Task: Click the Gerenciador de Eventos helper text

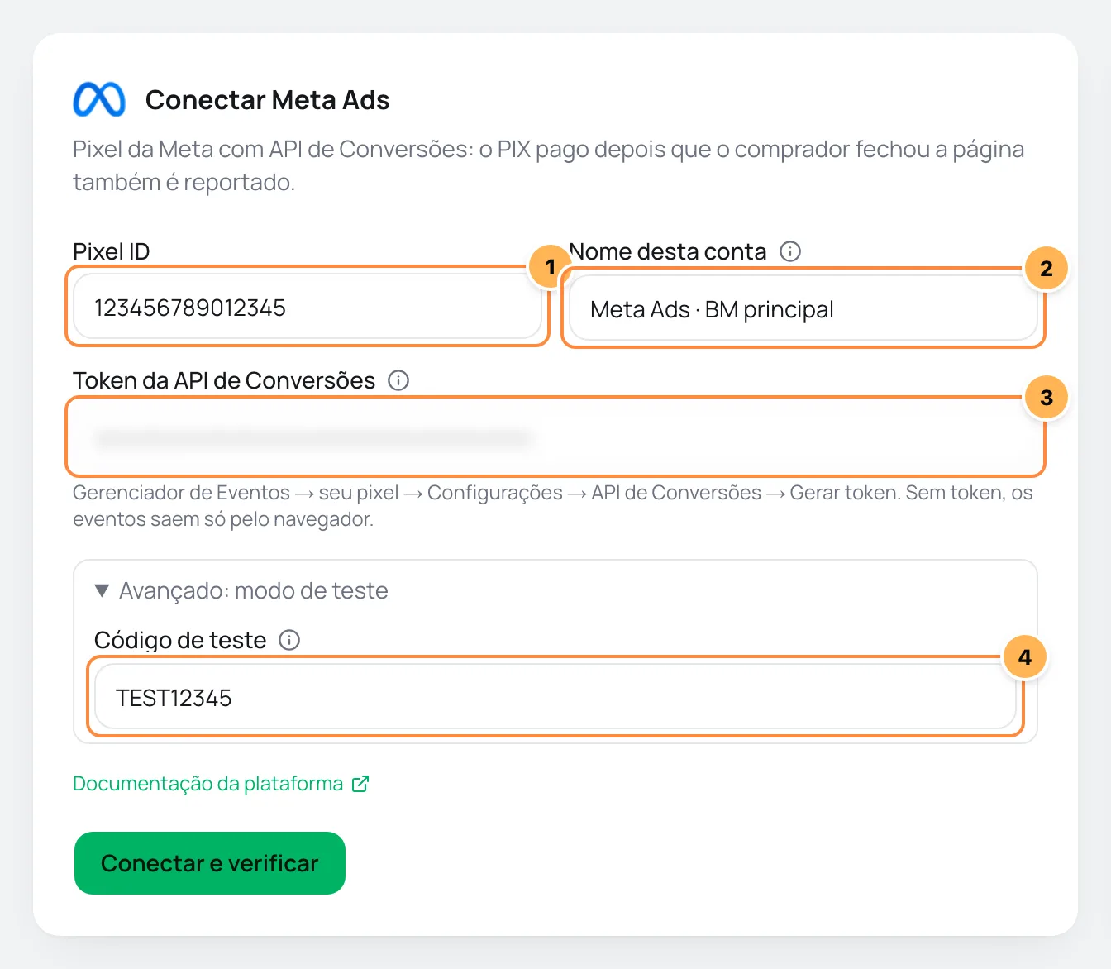Action: click(553, 506)
